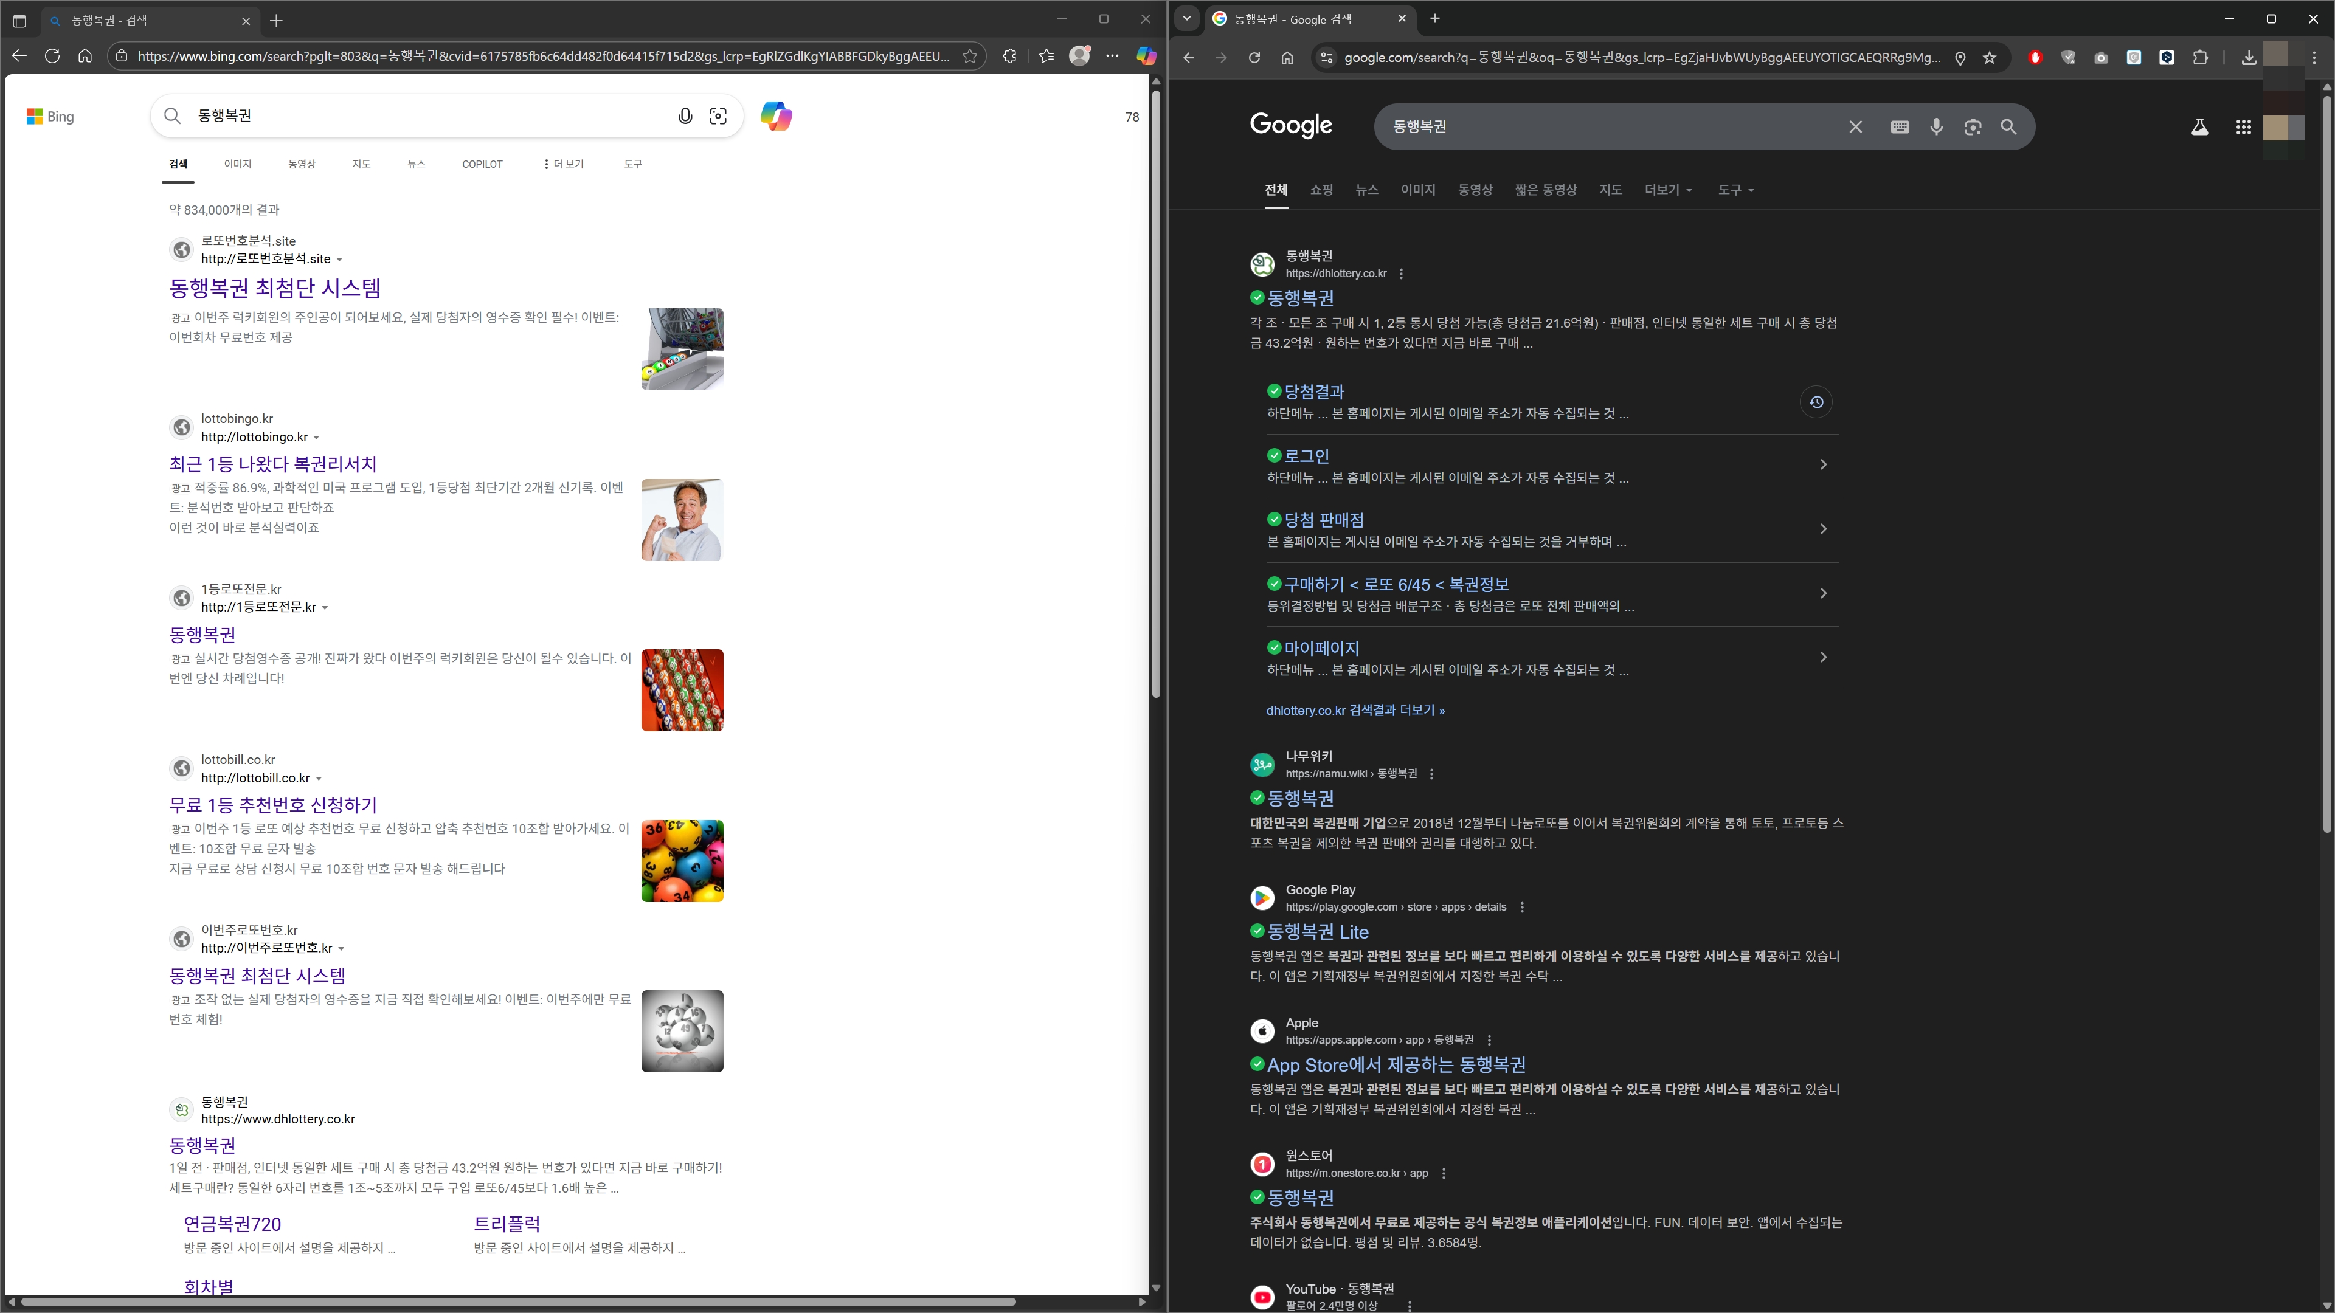Add the Bing page to favorites star

970,56
